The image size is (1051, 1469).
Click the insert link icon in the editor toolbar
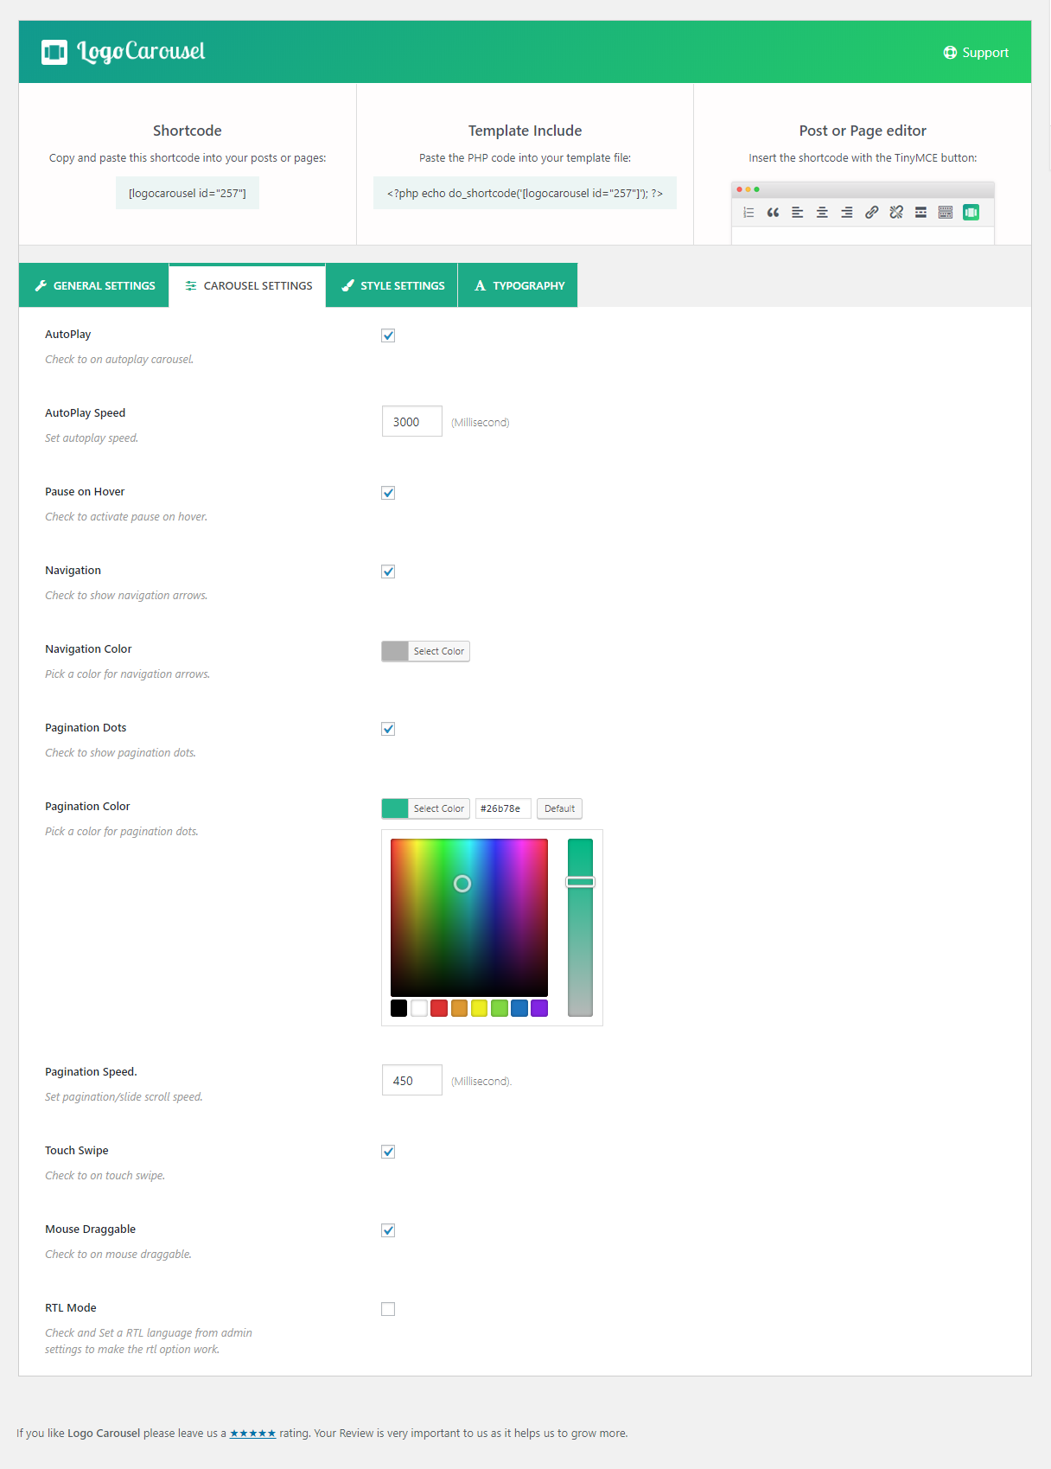pyautogui.click(x=871, y=213)
